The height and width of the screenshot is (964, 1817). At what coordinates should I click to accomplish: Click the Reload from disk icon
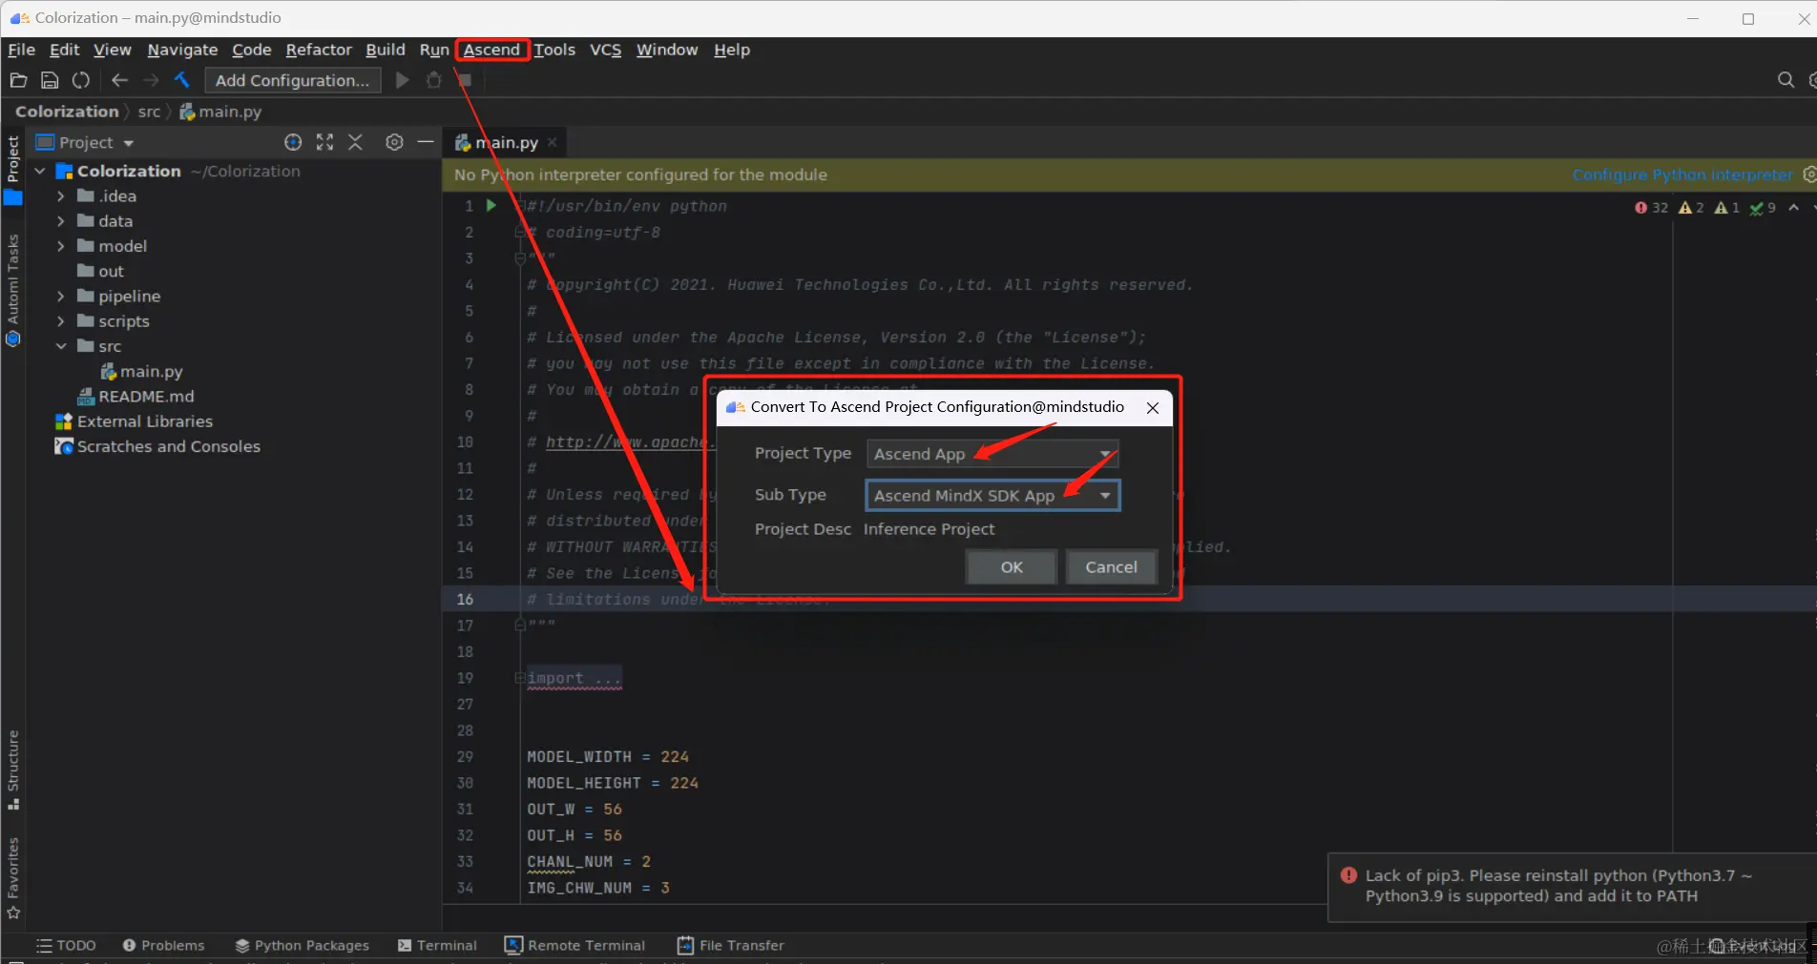(x=81, y=81)
